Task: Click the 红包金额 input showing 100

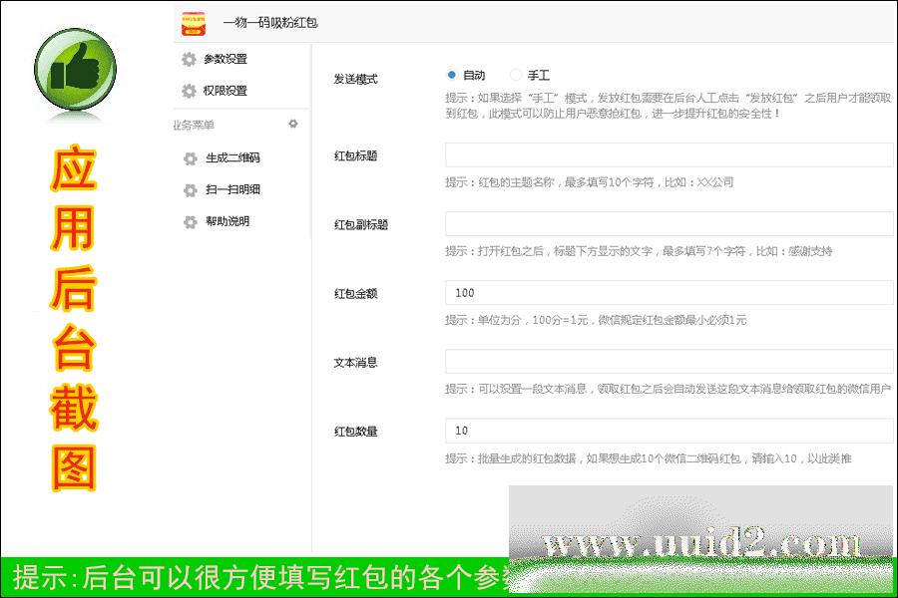Action: 669,293
